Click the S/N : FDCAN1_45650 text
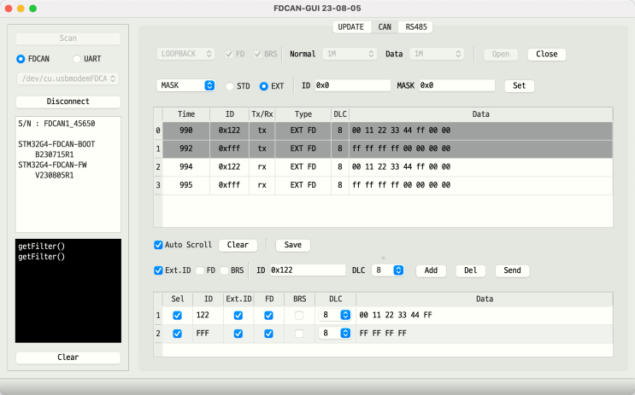The width and height of the screenshot is (635, 395). tap(56, 124)
